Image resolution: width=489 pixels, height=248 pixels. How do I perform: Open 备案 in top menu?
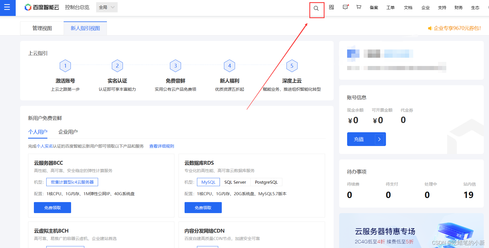tap(374, 7)
